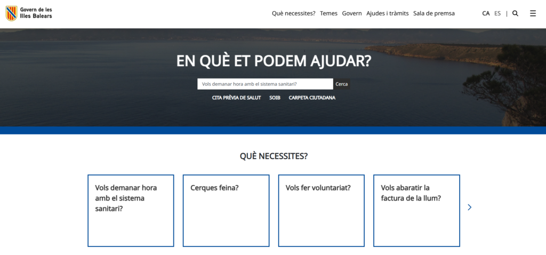
Task: Follow the Cita prèvia de salut link
Action: 236,98
